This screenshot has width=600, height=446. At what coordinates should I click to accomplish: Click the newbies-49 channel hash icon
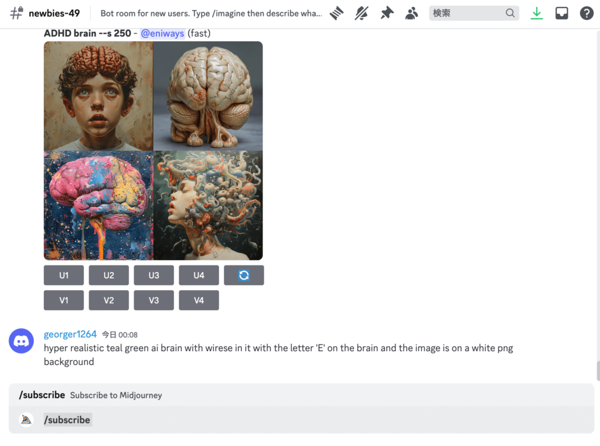pos(16,13)
